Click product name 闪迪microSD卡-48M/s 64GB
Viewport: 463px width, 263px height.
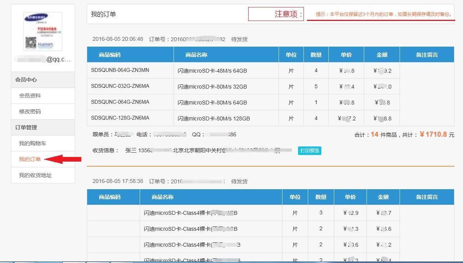click(x=212, y=71)
